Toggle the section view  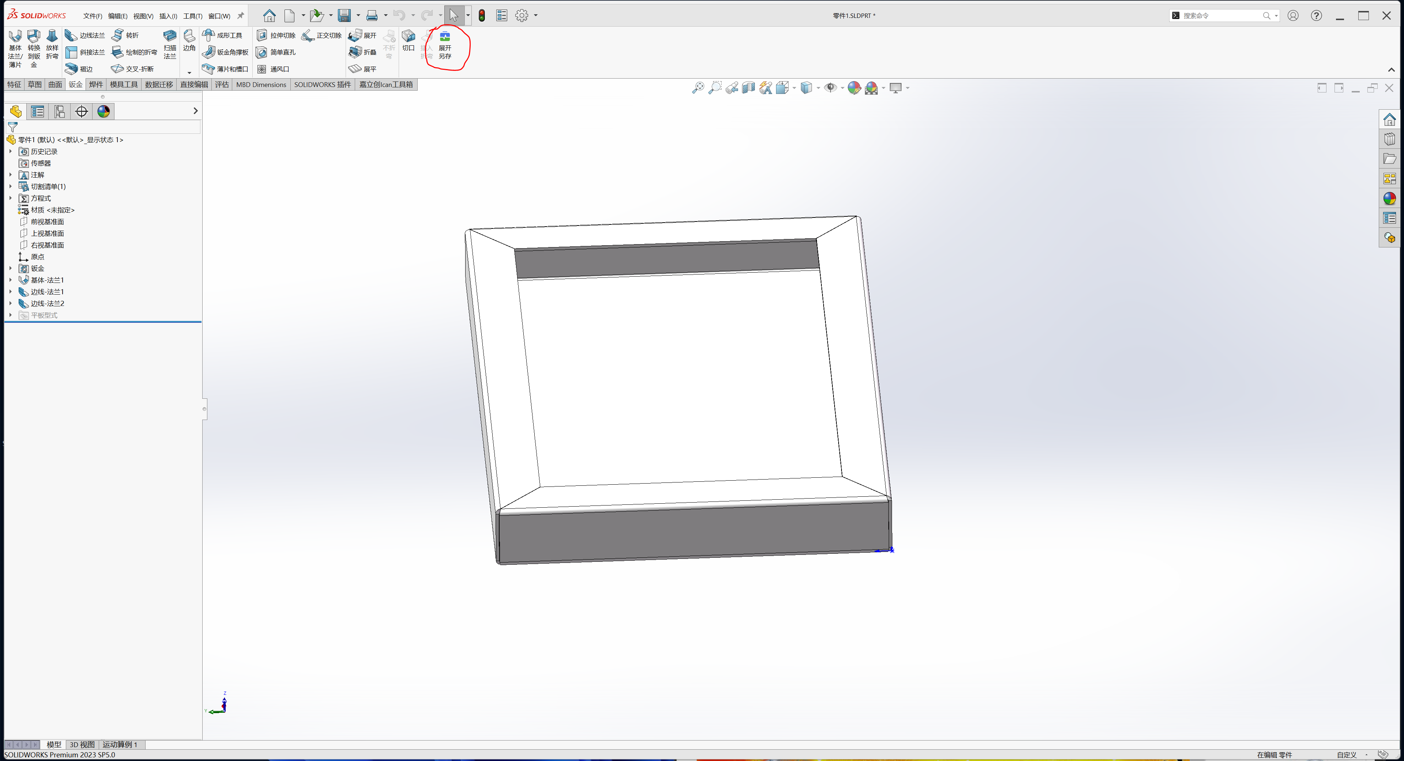coord(748,88)
